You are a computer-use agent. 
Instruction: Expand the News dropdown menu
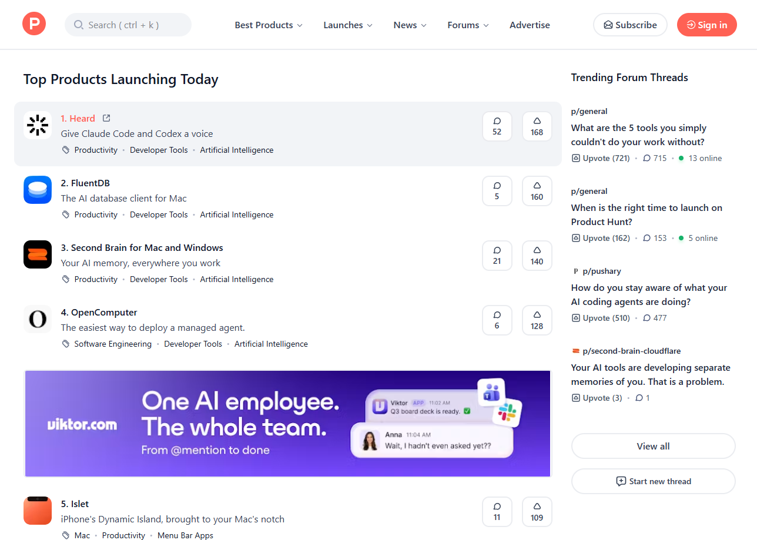coord(410,25)
